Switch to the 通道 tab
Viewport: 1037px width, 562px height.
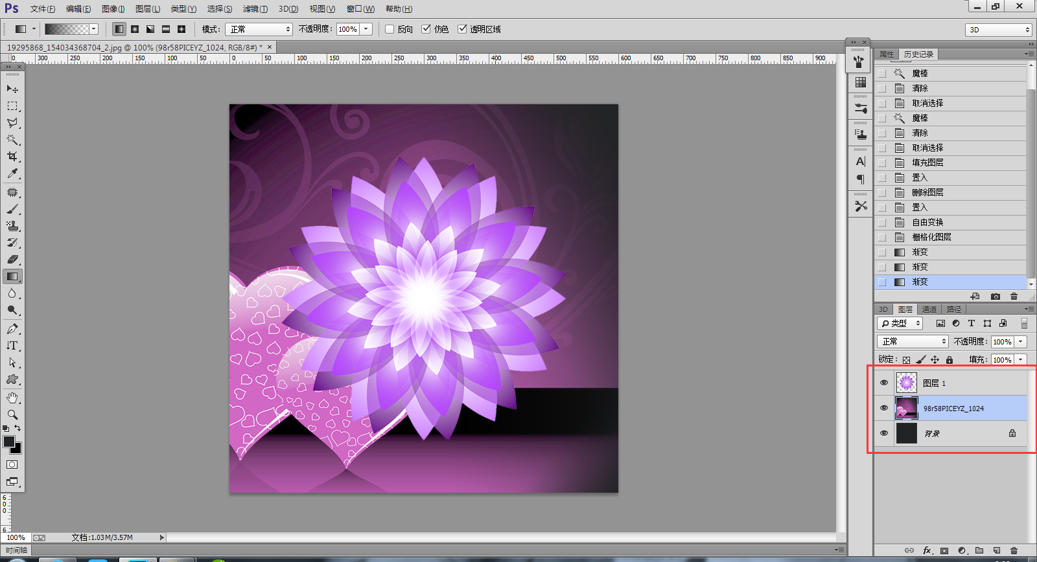click(x=929, y=309)
